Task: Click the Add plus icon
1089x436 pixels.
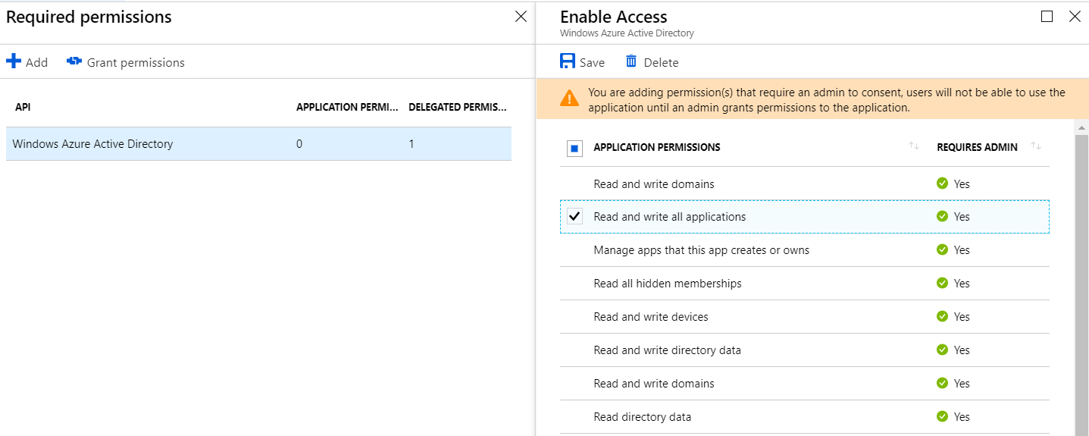Action: pyautogui.click(x=14, y=61)
